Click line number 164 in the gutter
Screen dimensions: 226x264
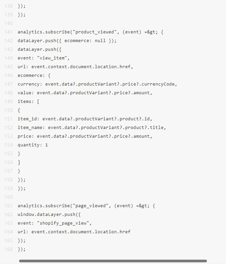[x=8, y=232]
